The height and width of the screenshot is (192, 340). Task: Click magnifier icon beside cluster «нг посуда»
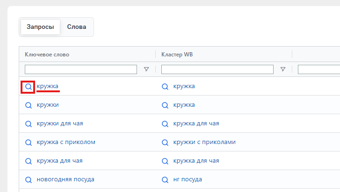click(x=165, y=179)
